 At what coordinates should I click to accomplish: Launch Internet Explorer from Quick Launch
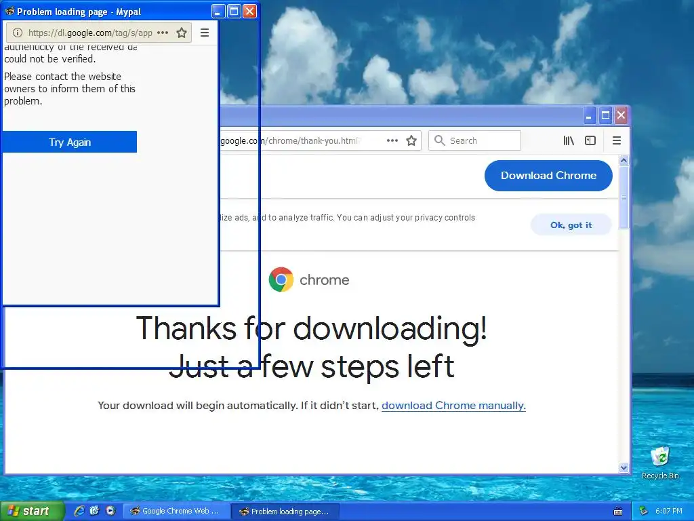(79, 511)
